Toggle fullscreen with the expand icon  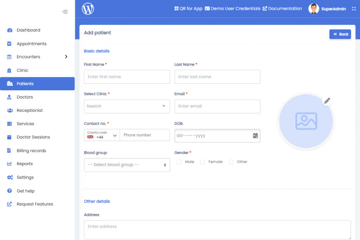pyautogui.click(x=354, y=9)
